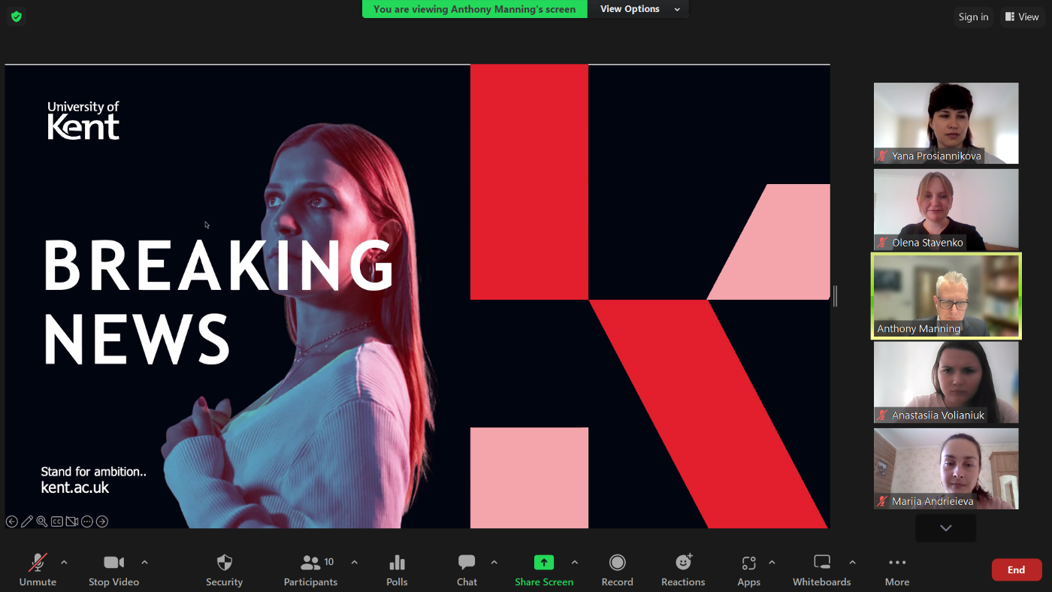Click the Sign in button
Screen dimensions: 1052x592
pyautogui.click(x=973, y=17)
